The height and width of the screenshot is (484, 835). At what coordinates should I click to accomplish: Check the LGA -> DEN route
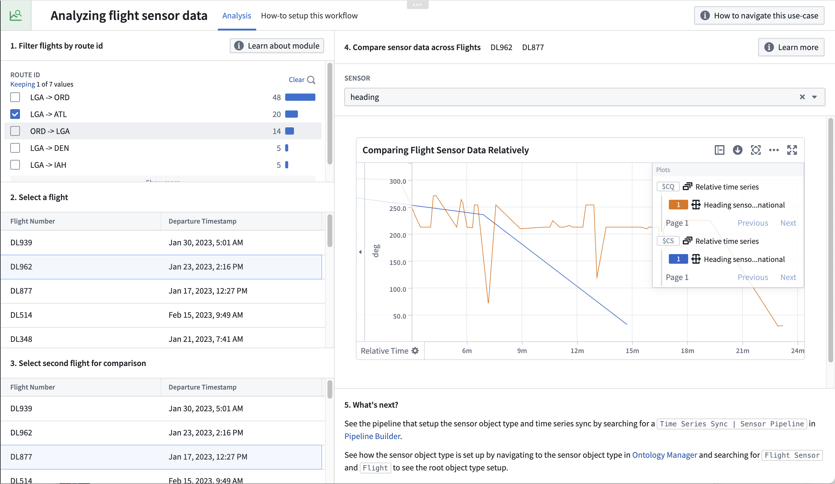pyautogui.click(x=15, y=148)
